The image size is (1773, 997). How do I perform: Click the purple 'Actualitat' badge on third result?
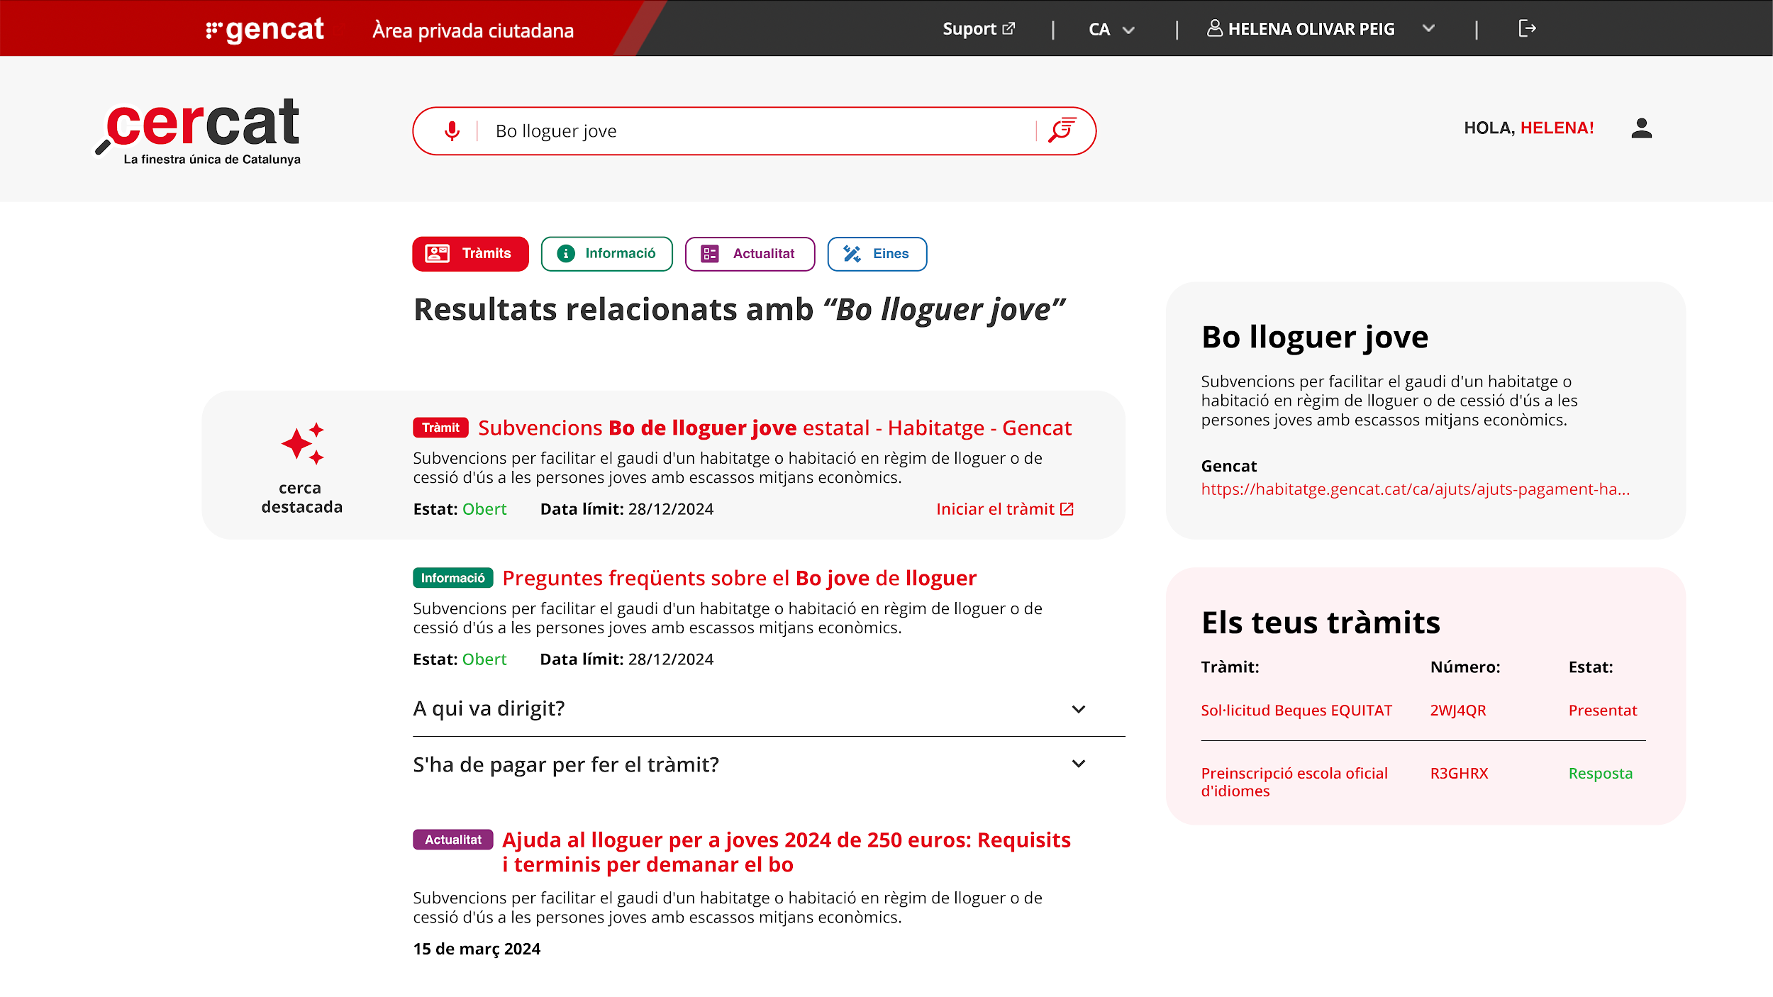click(452, 840)
